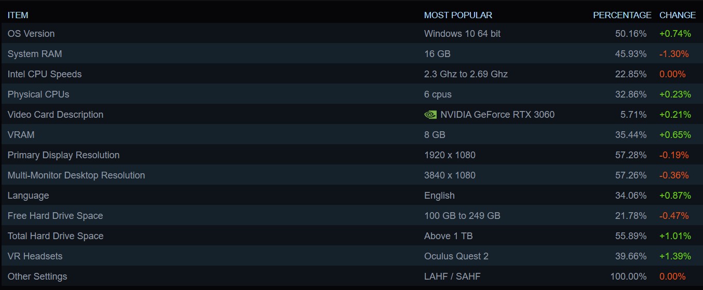Click Total Hard Drive Space item
This screenshot has width=703, height=290.
(x=351, y=236)
